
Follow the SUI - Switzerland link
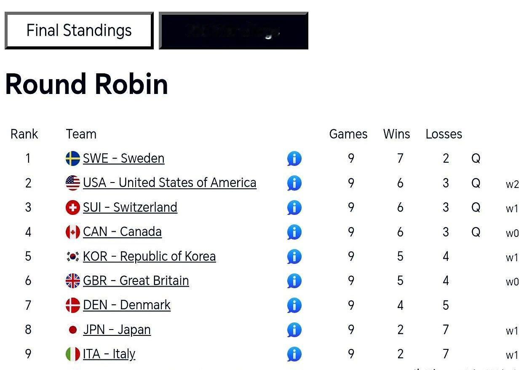click(130, 207)
